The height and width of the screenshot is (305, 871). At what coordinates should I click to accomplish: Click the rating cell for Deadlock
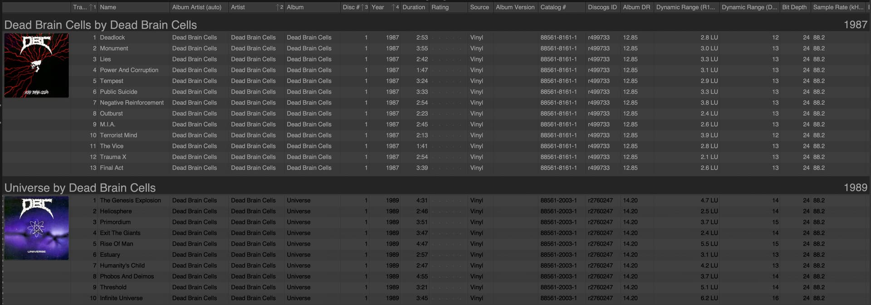(x=448, y=38)
